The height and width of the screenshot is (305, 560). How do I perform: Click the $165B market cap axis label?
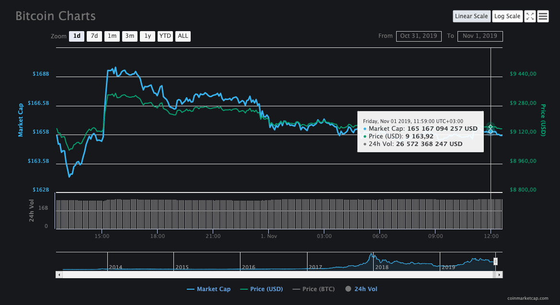coord(41,132)
